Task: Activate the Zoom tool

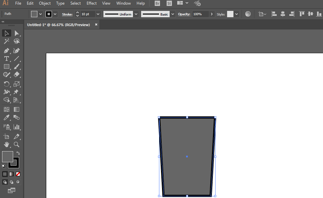Action: pos(17,144)
